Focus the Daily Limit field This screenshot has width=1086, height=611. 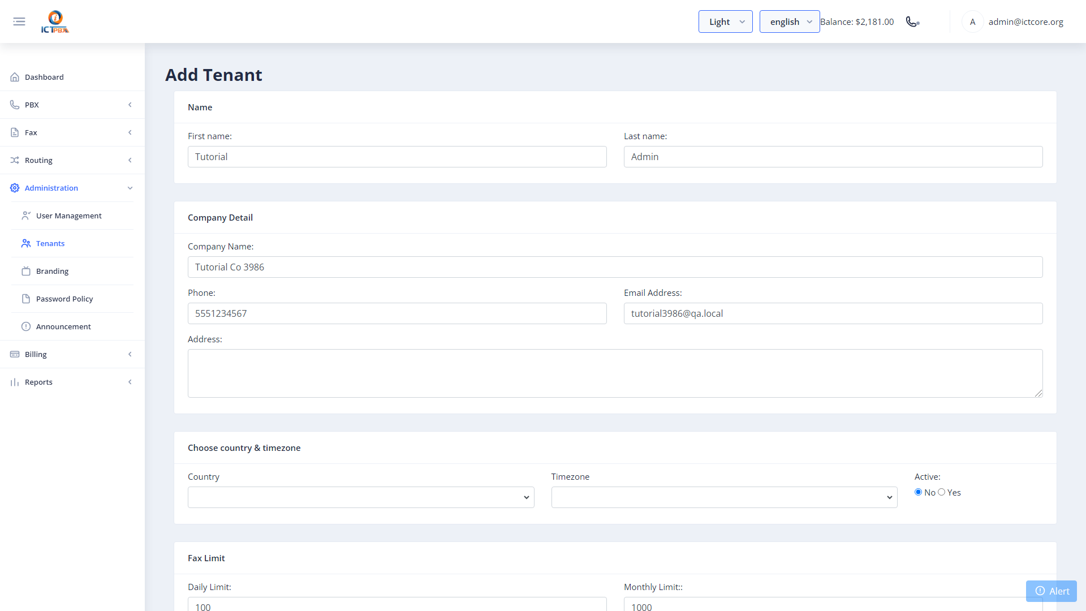(x=397, y=604)
